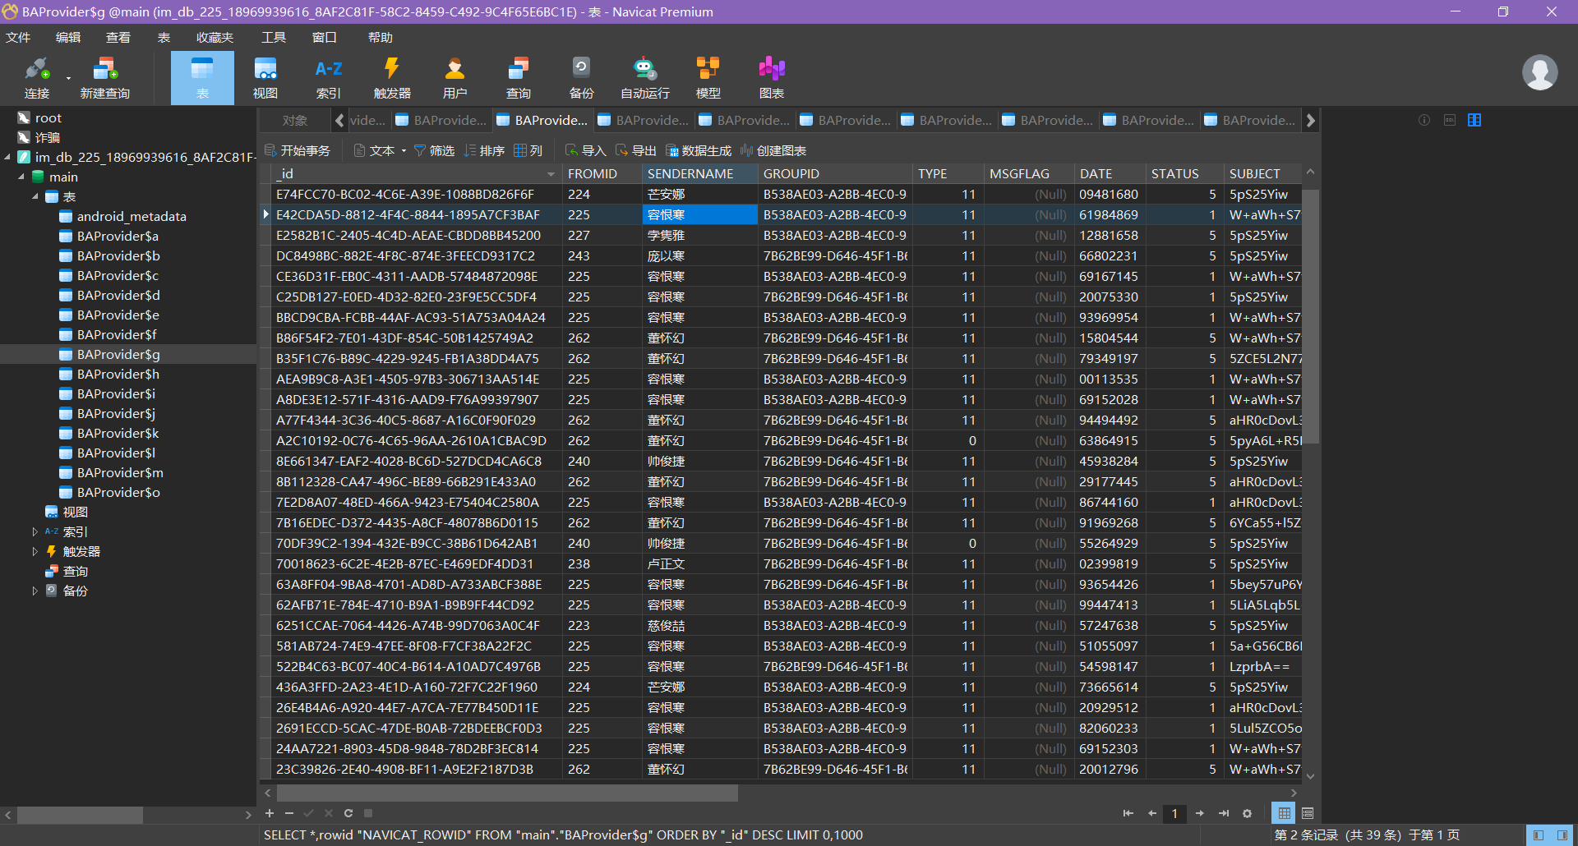1578x846 pixels.
Task: Open the Text dropdown in table toolbar
Action: pos(404,151)
